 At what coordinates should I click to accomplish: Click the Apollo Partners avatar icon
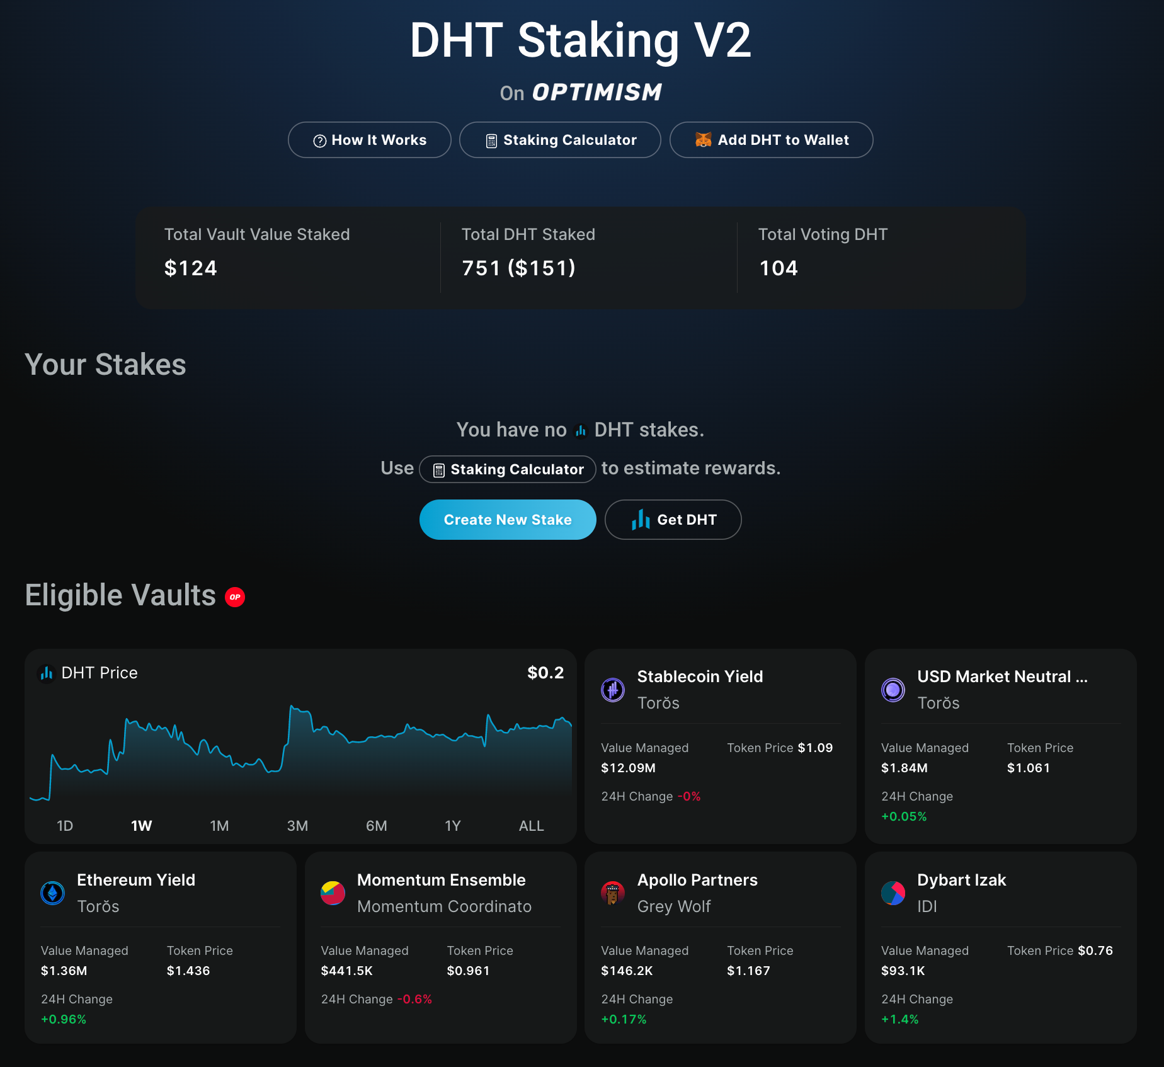[x=613, y=893]
